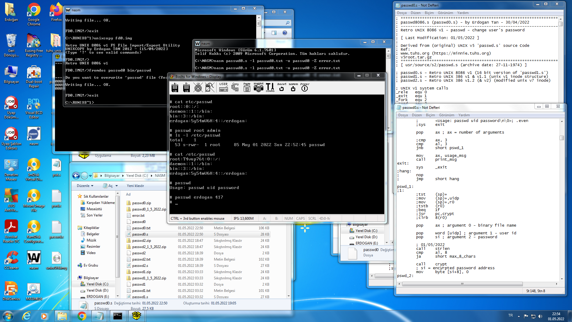Click the Bochs floppy B: drive icon

[186, 87]
